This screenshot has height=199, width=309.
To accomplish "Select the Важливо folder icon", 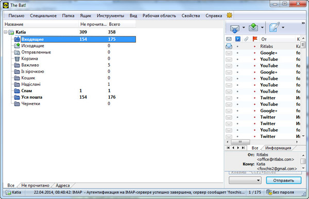I will [17, 65].
